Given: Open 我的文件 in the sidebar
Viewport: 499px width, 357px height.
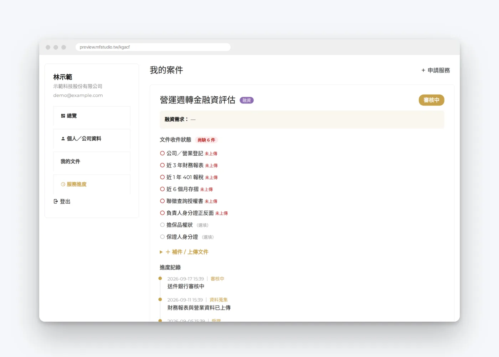Looking at the screenshot, I should (x=92, y=161).
